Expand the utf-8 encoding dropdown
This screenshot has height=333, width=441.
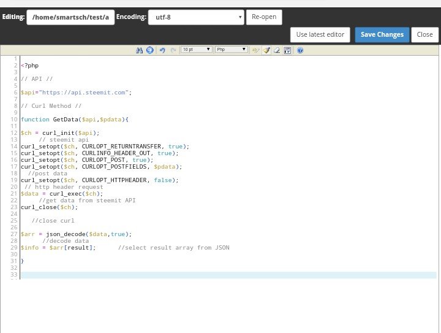[x=196, y=17]
